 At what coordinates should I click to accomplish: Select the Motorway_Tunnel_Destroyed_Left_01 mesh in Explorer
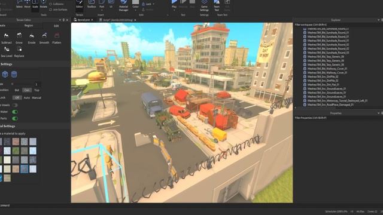coord(338,101)
